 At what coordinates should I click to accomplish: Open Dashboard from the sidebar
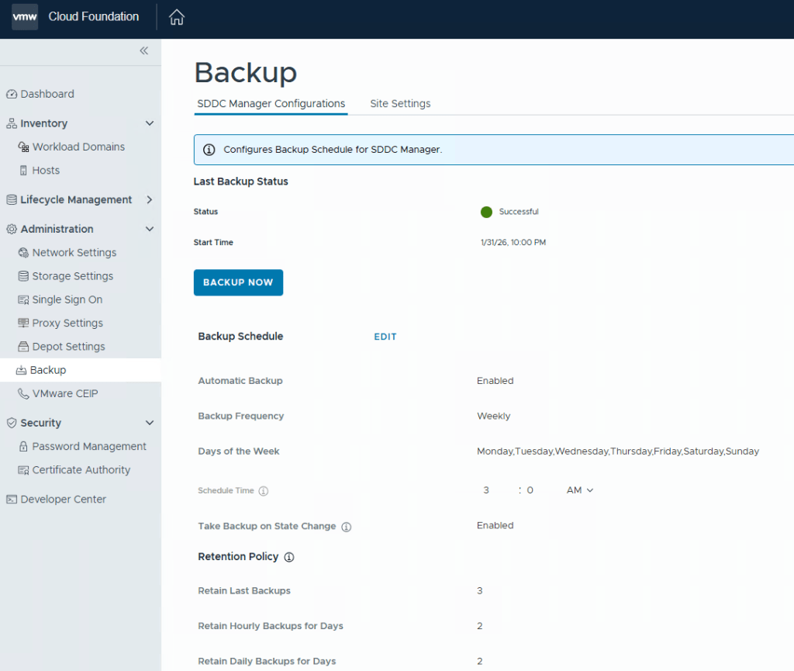[47, 94]
